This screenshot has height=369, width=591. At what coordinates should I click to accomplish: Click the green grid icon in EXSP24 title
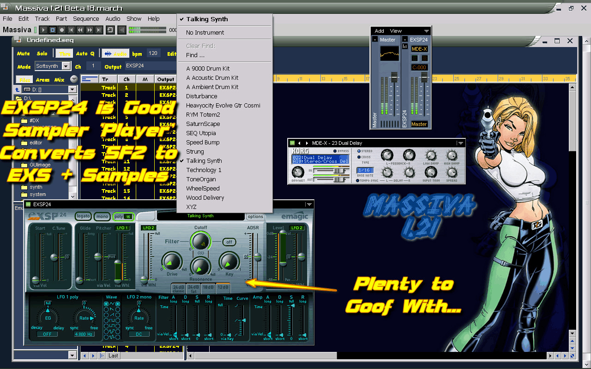coord(28,204)
